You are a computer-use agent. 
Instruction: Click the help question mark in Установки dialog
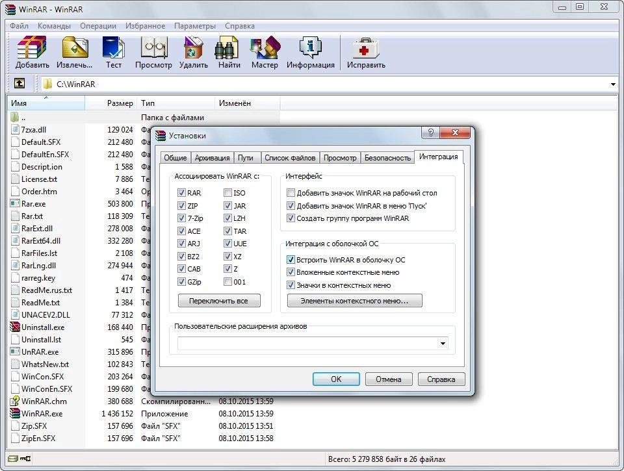[430, 133]
